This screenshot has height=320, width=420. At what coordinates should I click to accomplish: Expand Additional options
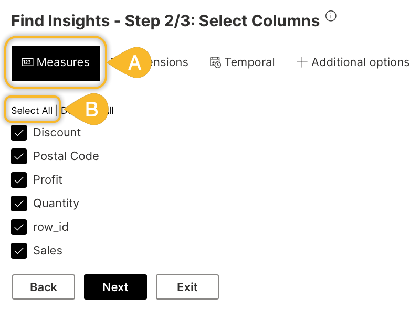pyautogui.click(x=353, y=62)
